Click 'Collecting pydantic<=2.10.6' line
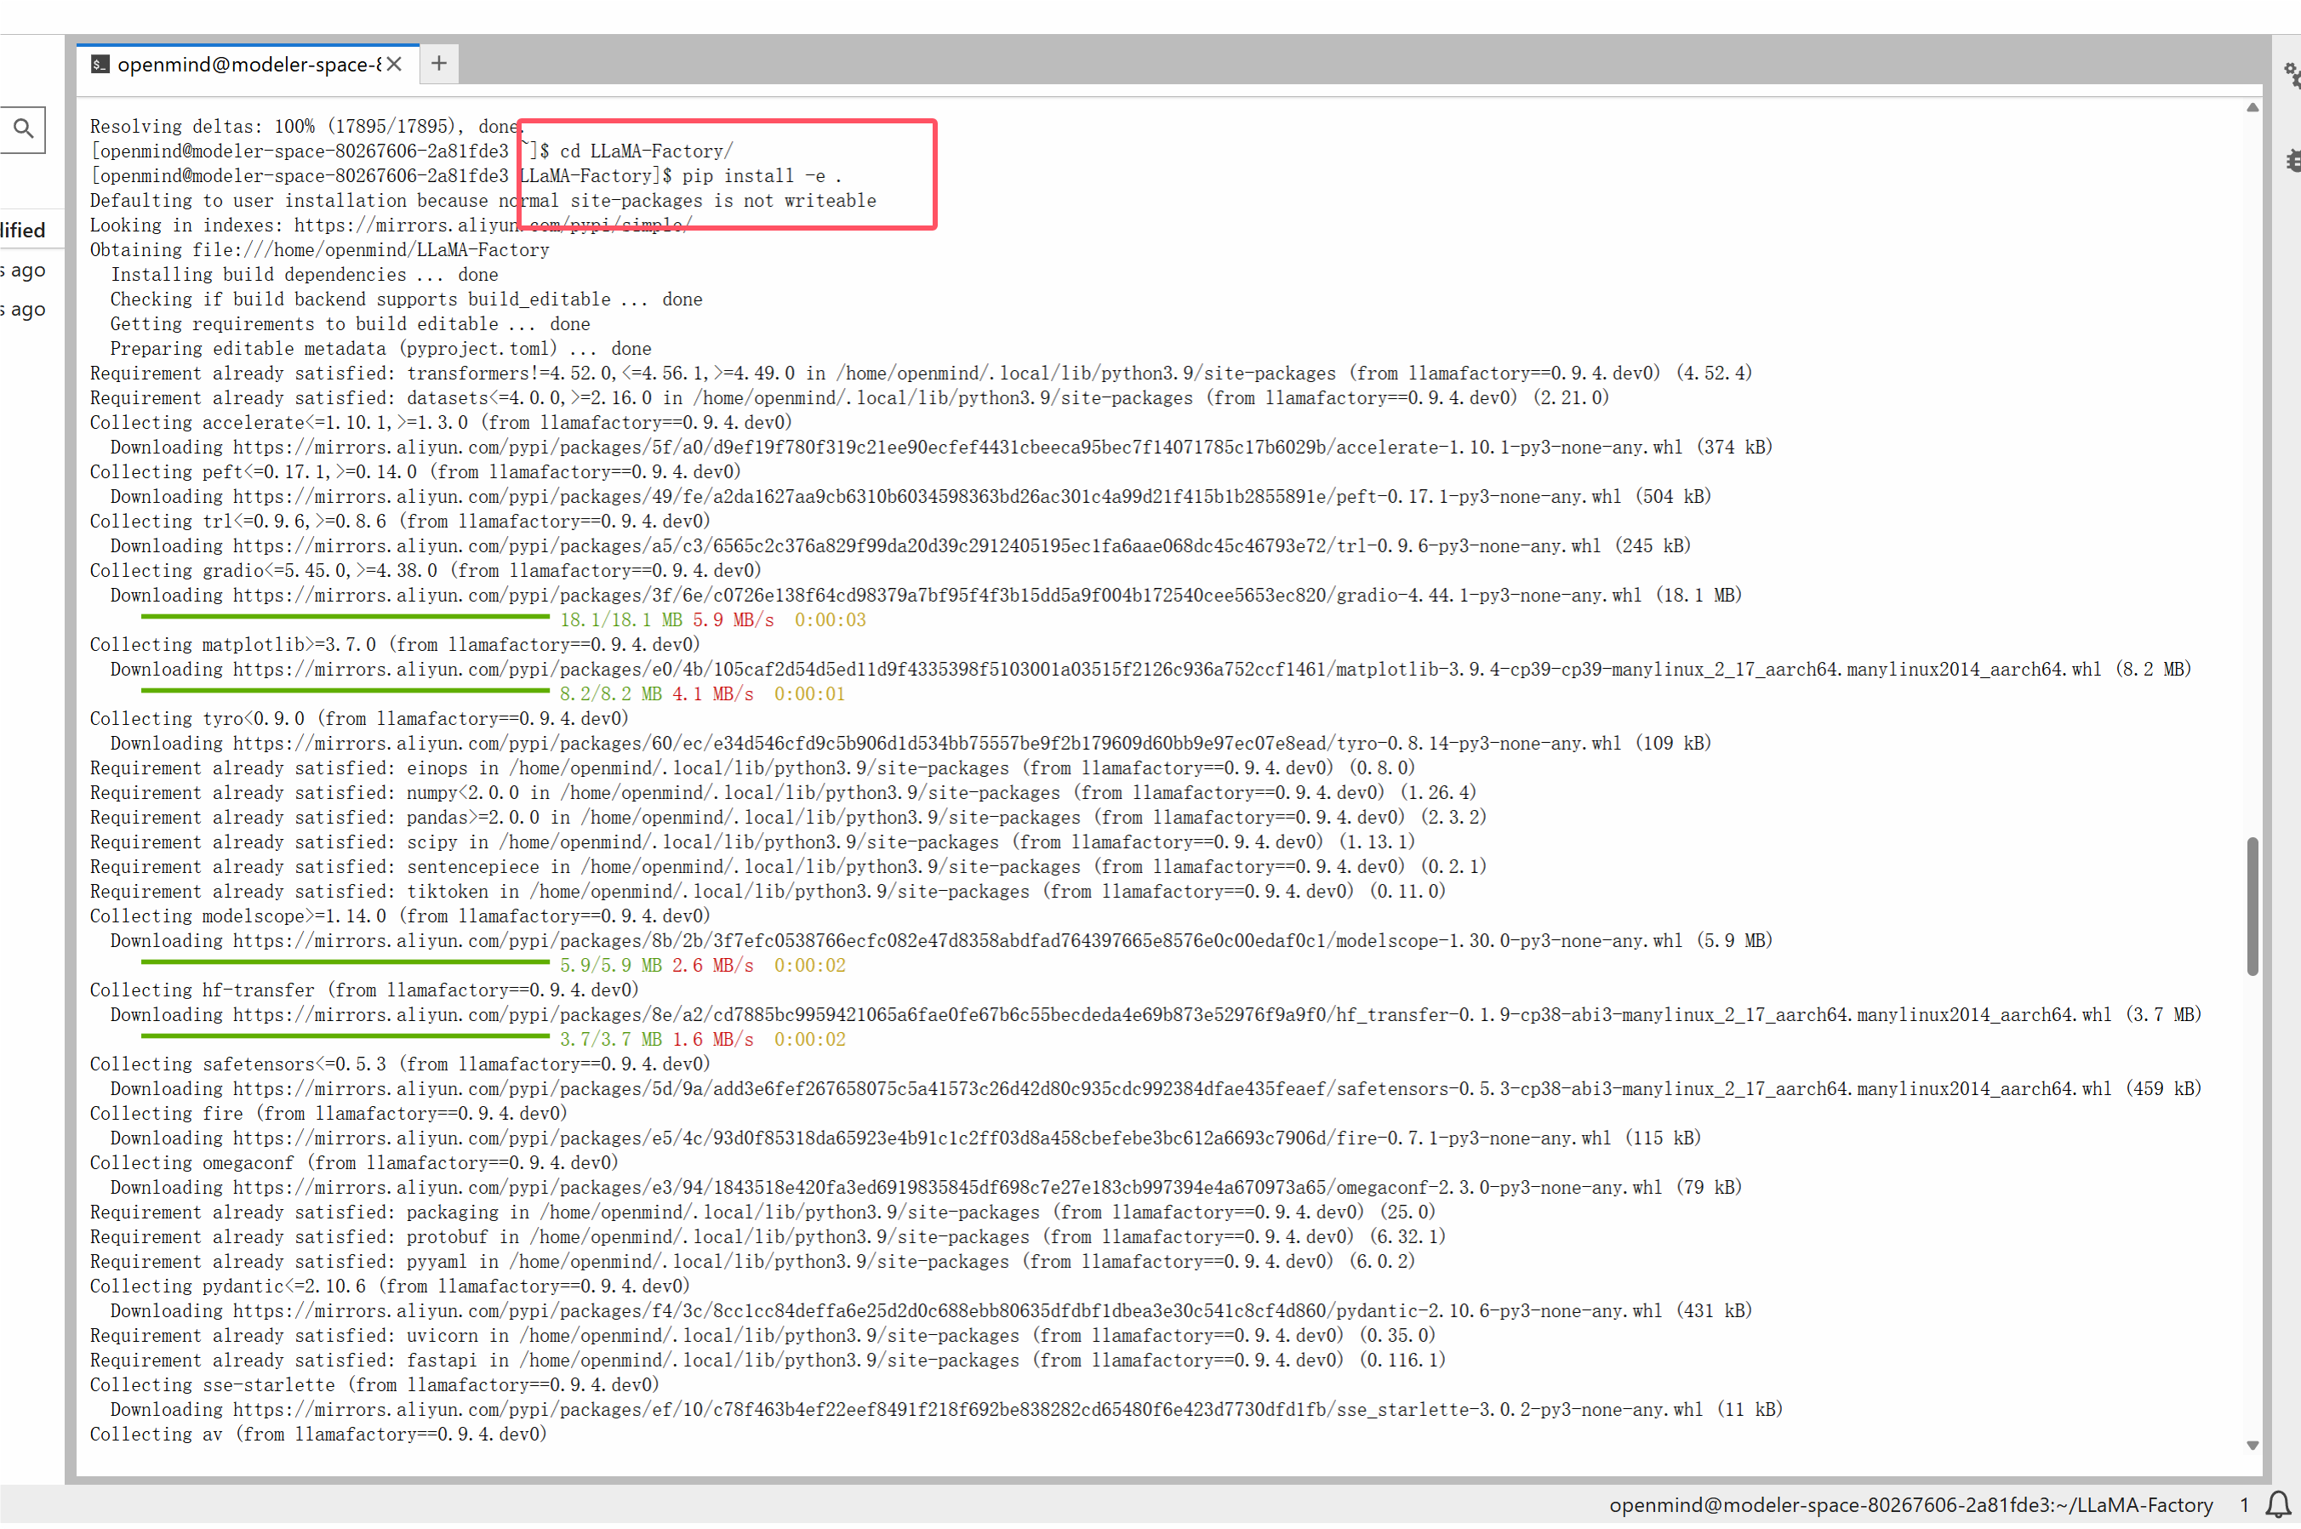Image resolution: width=2301 pixels, height=1529 pixels. pos(389,1287)
